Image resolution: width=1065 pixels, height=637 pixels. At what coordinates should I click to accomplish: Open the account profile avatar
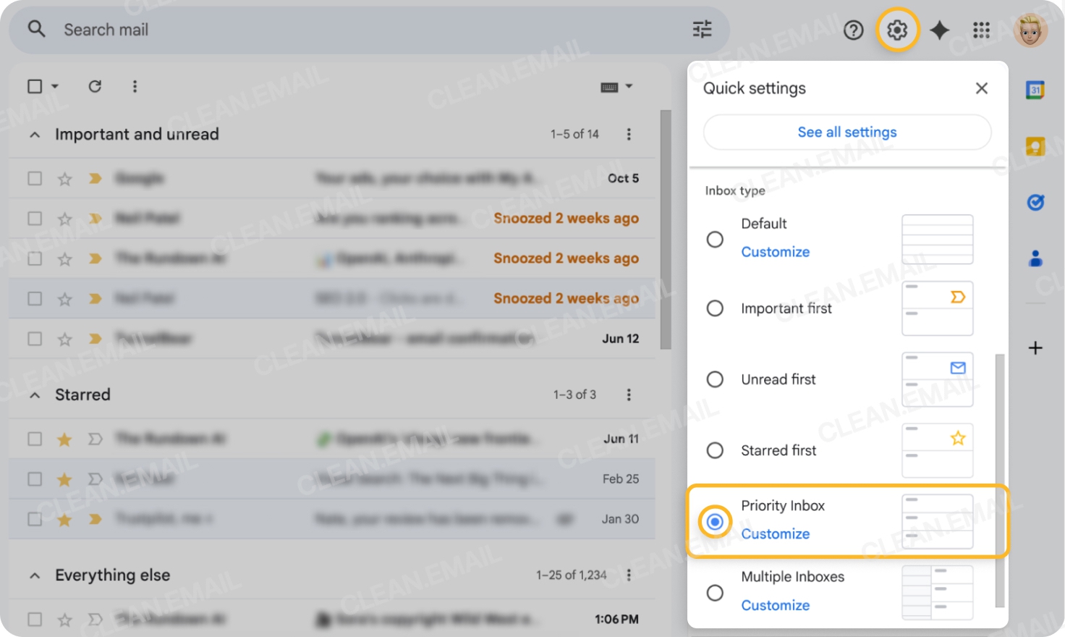(x=1031, y=30)
